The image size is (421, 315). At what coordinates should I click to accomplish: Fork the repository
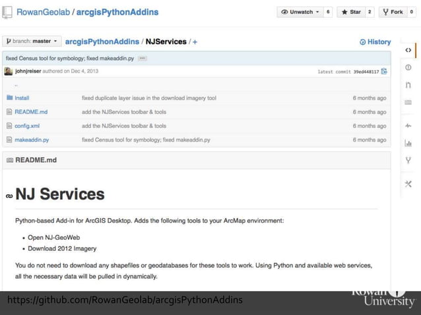tap(393, 12)
